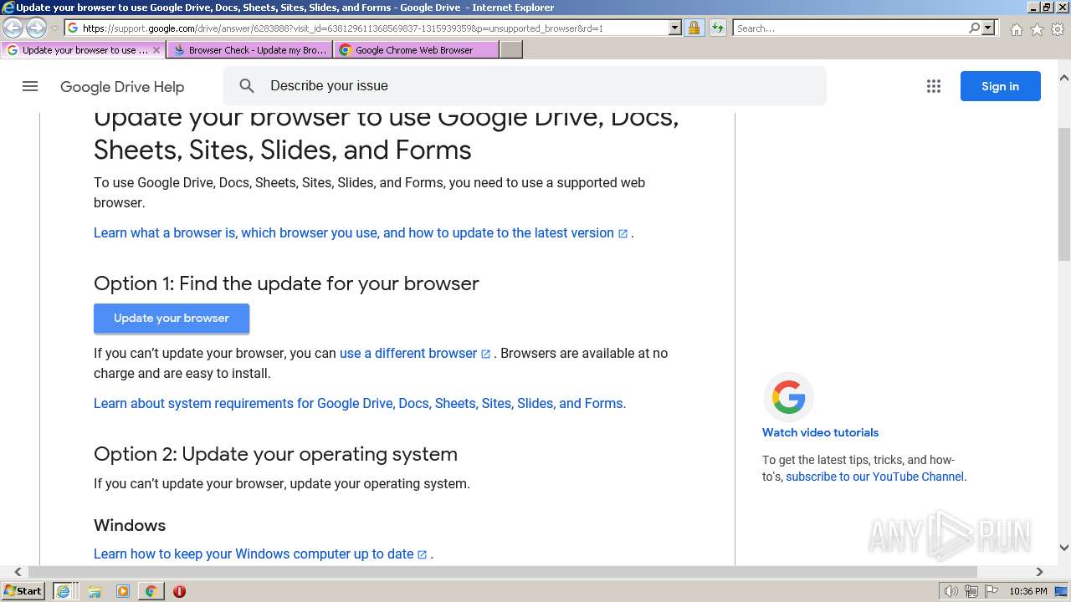Image resolution: width=1071 pixels, height=602 pixels.
Task: Open 'Watch video tutorials' link
Action: [x=820, y=432]
